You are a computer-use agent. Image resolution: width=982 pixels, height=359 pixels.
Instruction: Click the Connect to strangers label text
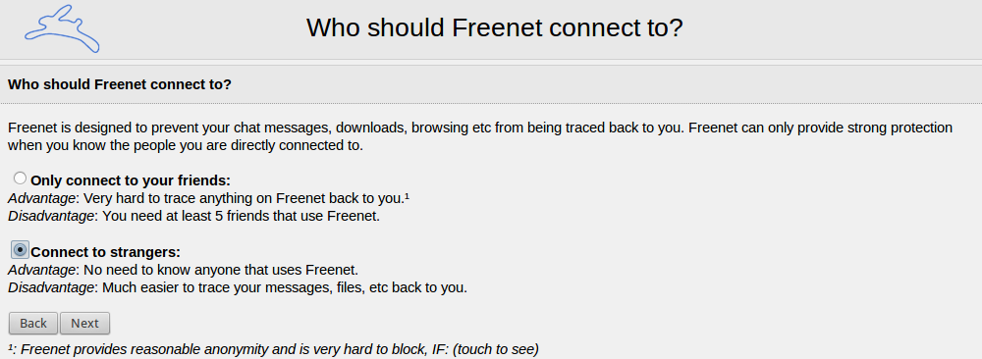pyautogui.click(x=106, y=253)
